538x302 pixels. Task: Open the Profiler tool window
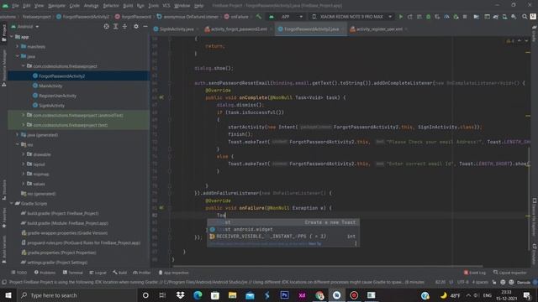pos(142,273)
